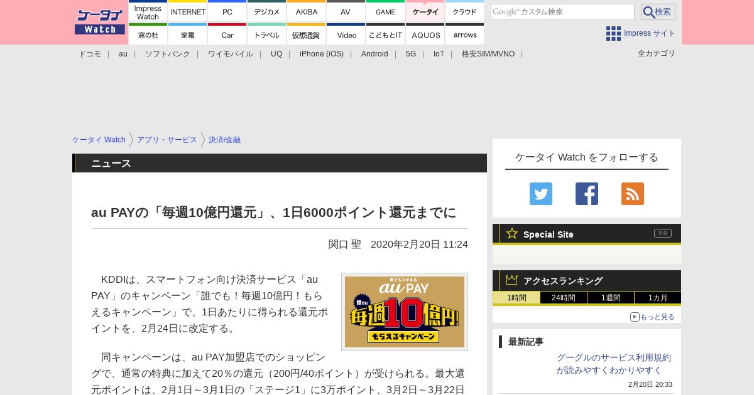Select the 1カ月 ranking tab
The image size is (754, 395).
pos(658,298)
